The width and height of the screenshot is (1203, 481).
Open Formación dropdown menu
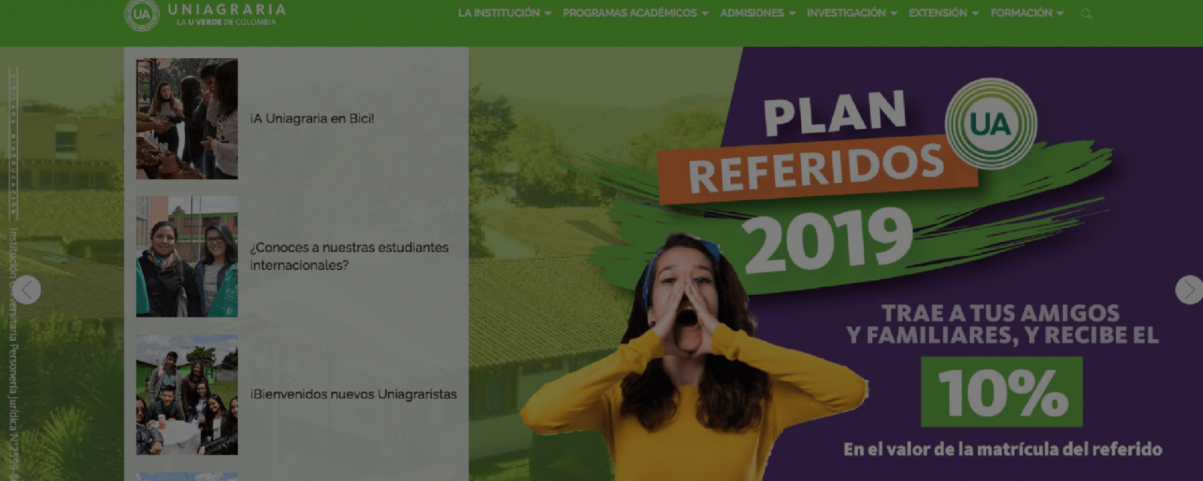[1027, 13]
